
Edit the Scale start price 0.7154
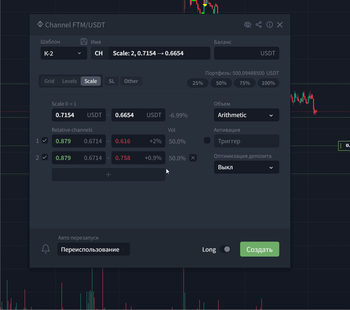coord(79,115)
